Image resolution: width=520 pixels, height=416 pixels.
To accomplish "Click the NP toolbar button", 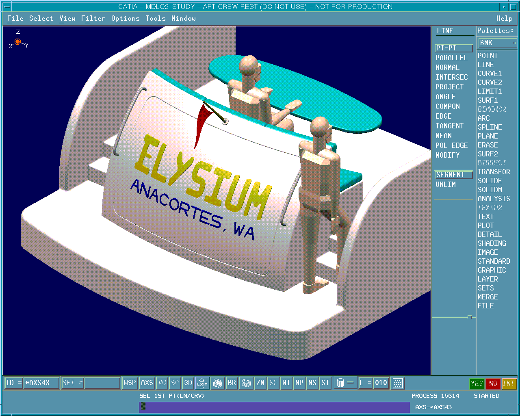I will click(299, 383).
